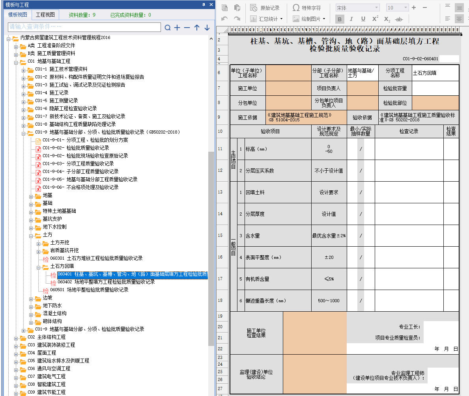Open C07 建筑电气工程 folder
The width and height of the screenshot is (469, 396).
[x=47, y=377]
